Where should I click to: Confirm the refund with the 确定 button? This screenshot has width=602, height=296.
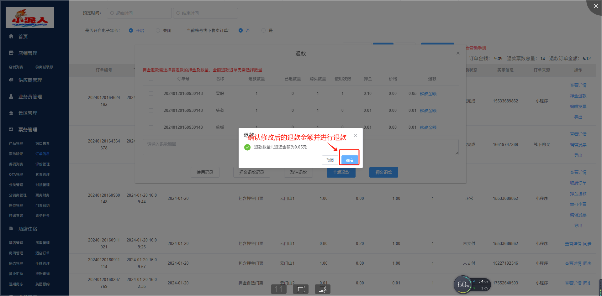pos(349,160)
